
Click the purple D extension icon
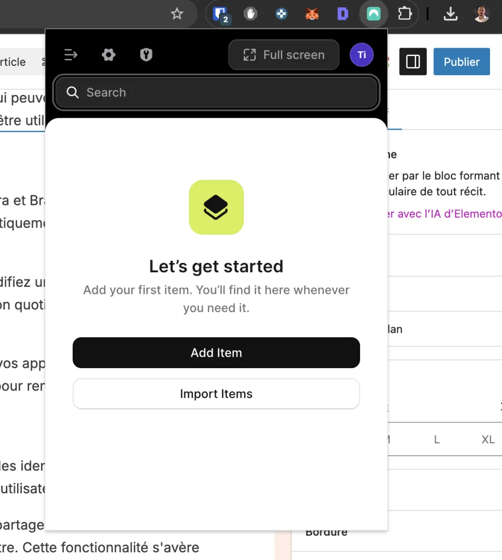coord(343,14)
